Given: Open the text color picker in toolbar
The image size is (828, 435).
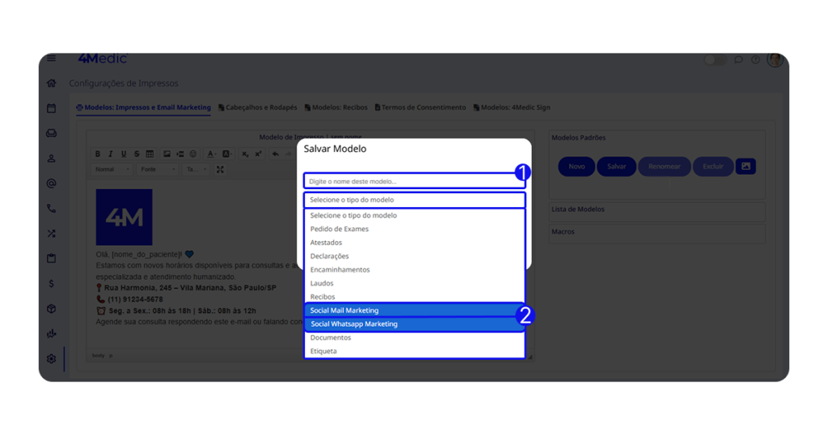Looking at the screenshot, I should click(211, 154).
